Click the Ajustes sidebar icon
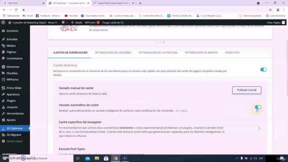 click(x=3, y=120)
